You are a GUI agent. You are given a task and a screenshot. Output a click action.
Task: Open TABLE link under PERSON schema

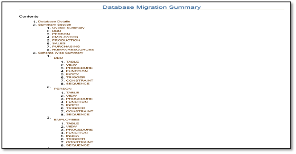click(x=72, y=93)
